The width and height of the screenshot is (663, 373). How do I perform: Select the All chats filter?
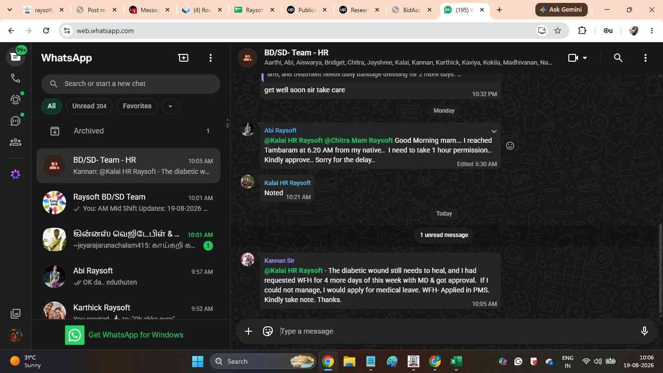click(51, 106)
